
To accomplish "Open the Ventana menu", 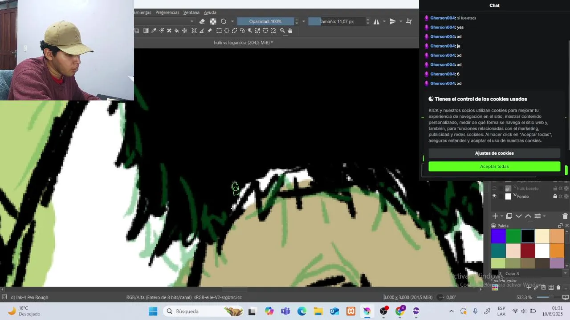I will (191, 12).
